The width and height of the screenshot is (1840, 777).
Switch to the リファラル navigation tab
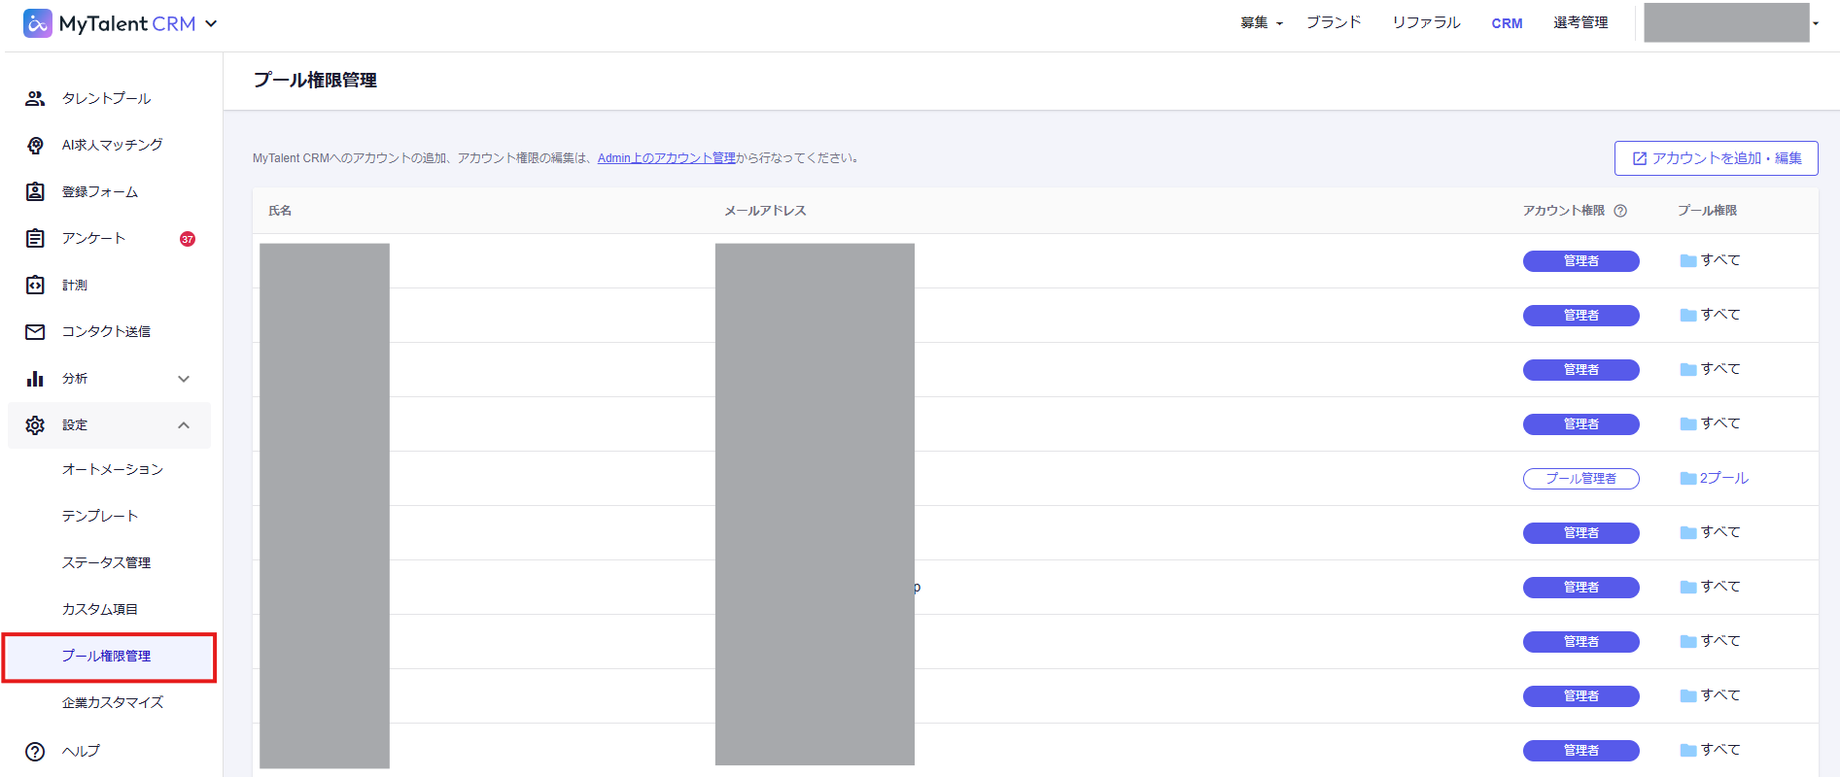point(1425,23)
